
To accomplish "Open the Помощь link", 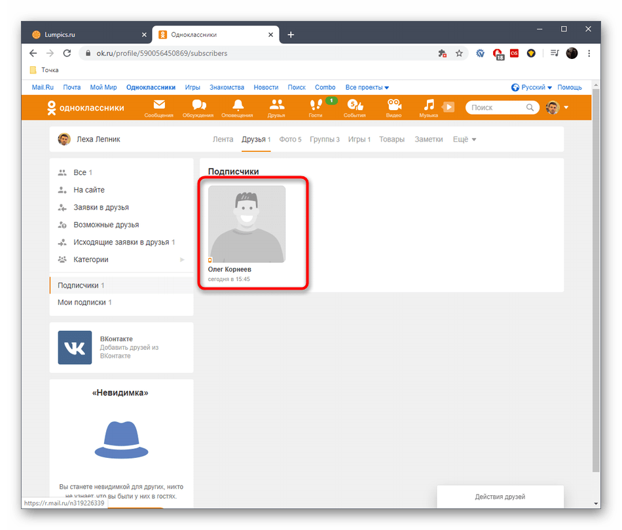I will [570, 86].
